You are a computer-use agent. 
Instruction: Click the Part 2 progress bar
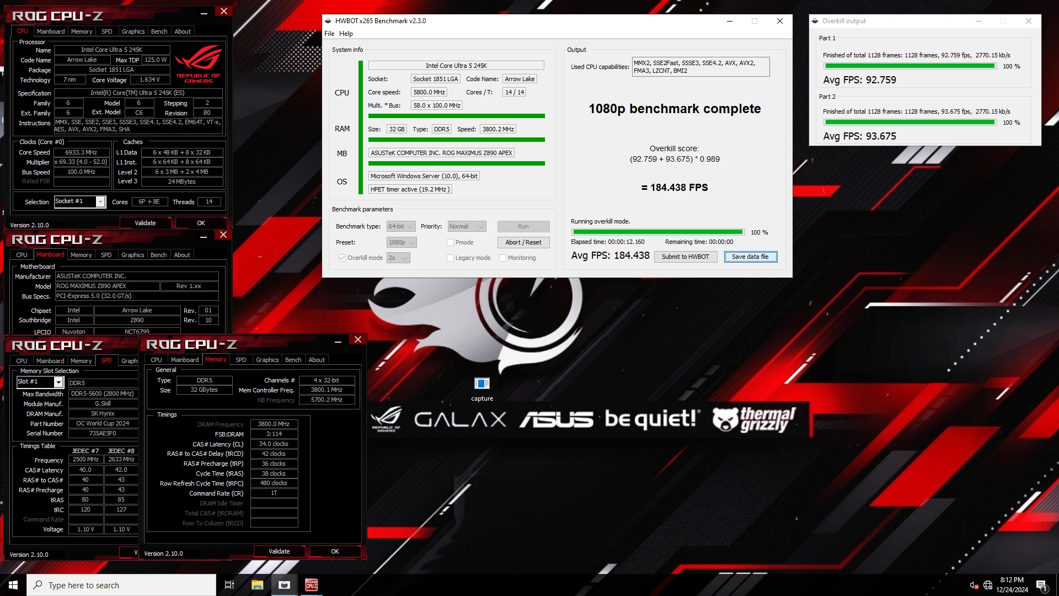coord(910,123)
